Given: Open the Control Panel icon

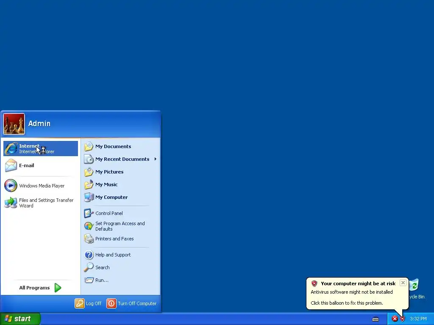Looking at the screenshot, I should coord(89,213).
